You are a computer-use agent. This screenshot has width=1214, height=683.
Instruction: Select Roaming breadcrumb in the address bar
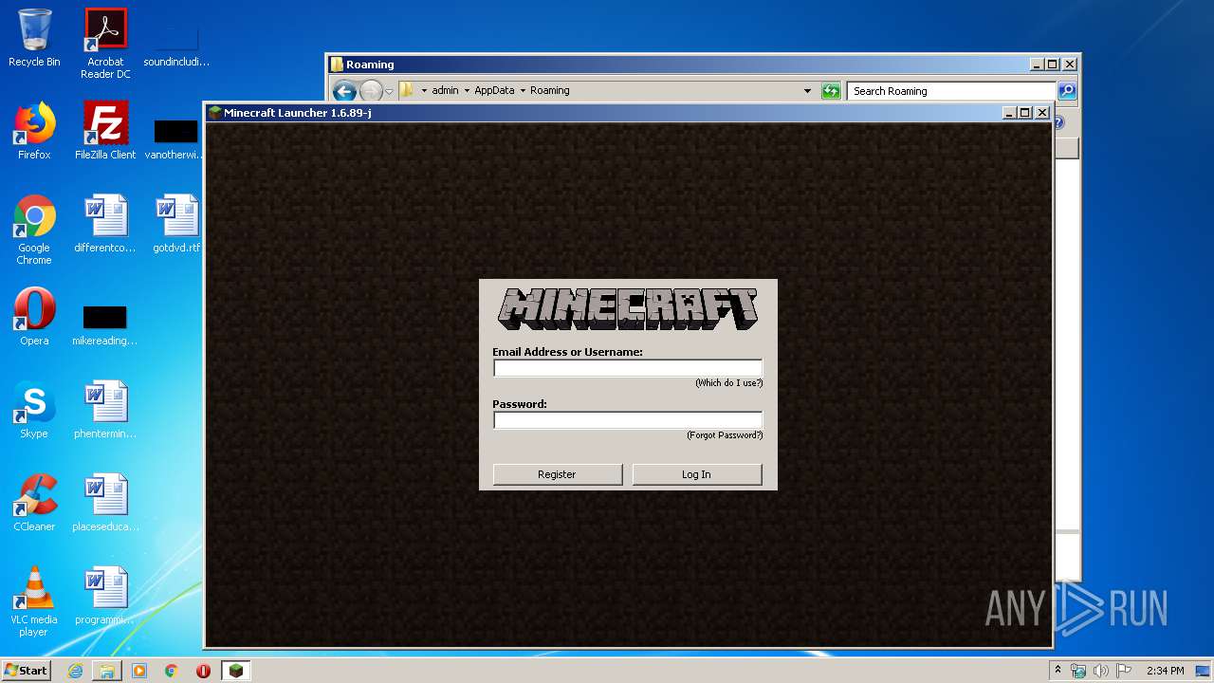tap(550, 91)
